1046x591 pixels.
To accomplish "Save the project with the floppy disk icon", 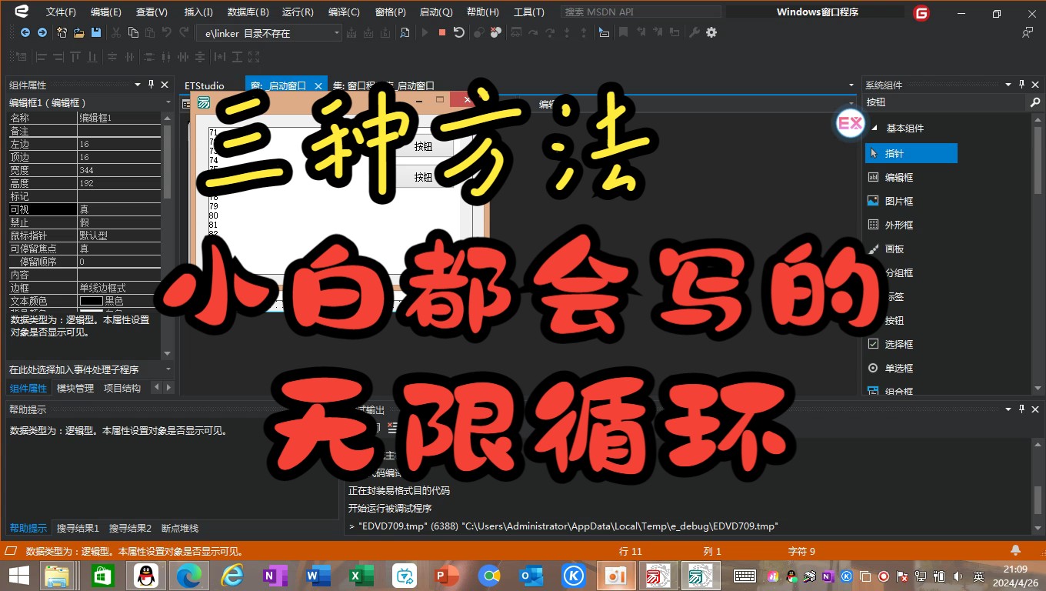I will (x=96, y=32).
